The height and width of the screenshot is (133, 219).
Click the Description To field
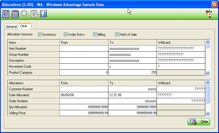(x=132, y=61)
